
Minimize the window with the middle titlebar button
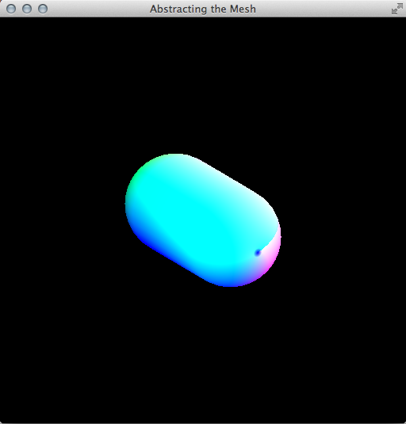pyautogui.click(x=27, y=9)
